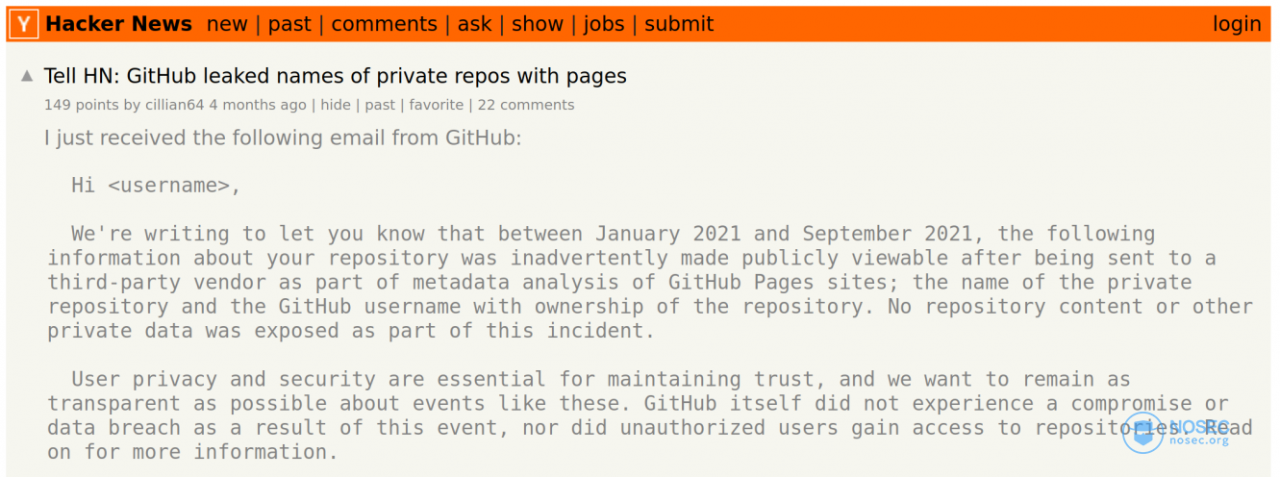Open the GitHub leaked private repos title
The image size is (1280, 477).
336,76
